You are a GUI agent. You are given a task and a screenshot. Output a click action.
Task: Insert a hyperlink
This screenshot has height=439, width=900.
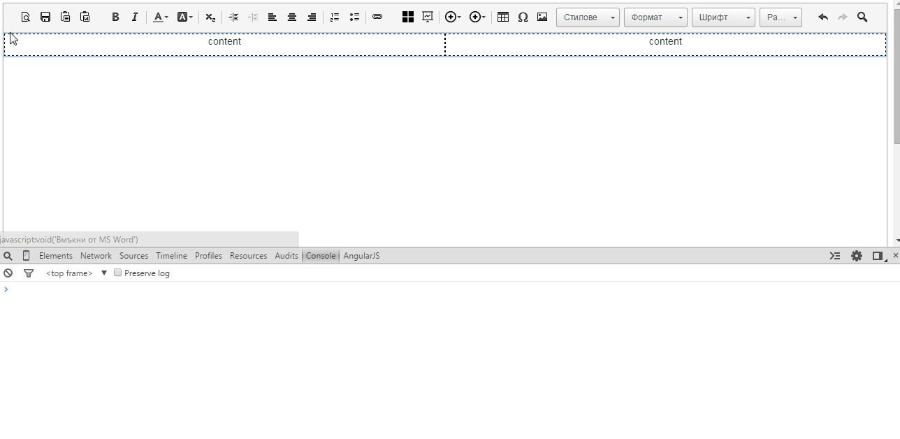point(377,17)
